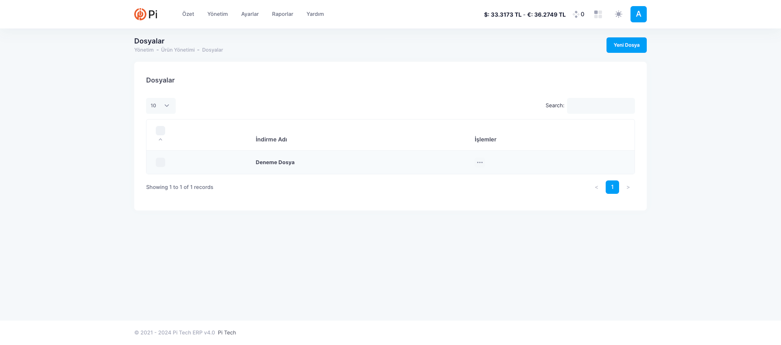Click the Pi Tech footer link

pos(227,333)
